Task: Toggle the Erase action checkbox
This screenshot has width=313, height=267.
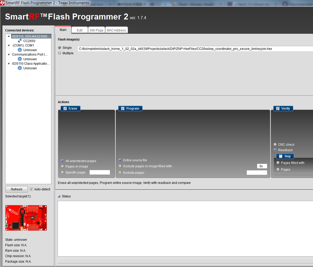Action: pyautogui.click(x=65, y=109)
